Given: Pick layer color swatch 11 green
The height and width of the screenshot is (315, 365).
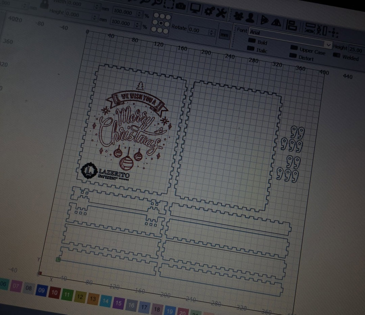Looking at the screenshot, I should (67, 295).
